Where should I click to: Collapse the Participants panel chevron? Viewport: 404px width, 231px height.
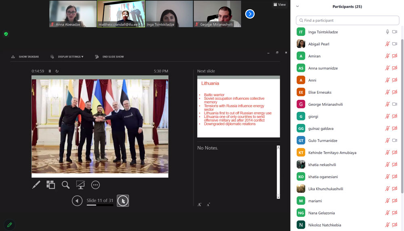tap(297, 6)
